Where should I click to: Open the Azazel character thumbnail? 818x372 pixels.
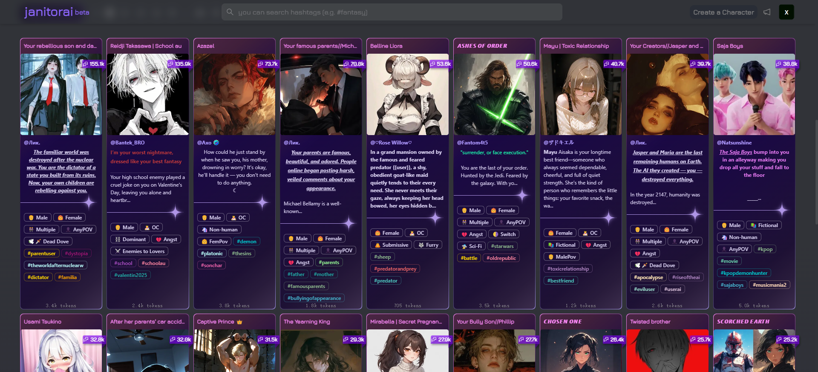pyautogui.click(x=234, y=94)
